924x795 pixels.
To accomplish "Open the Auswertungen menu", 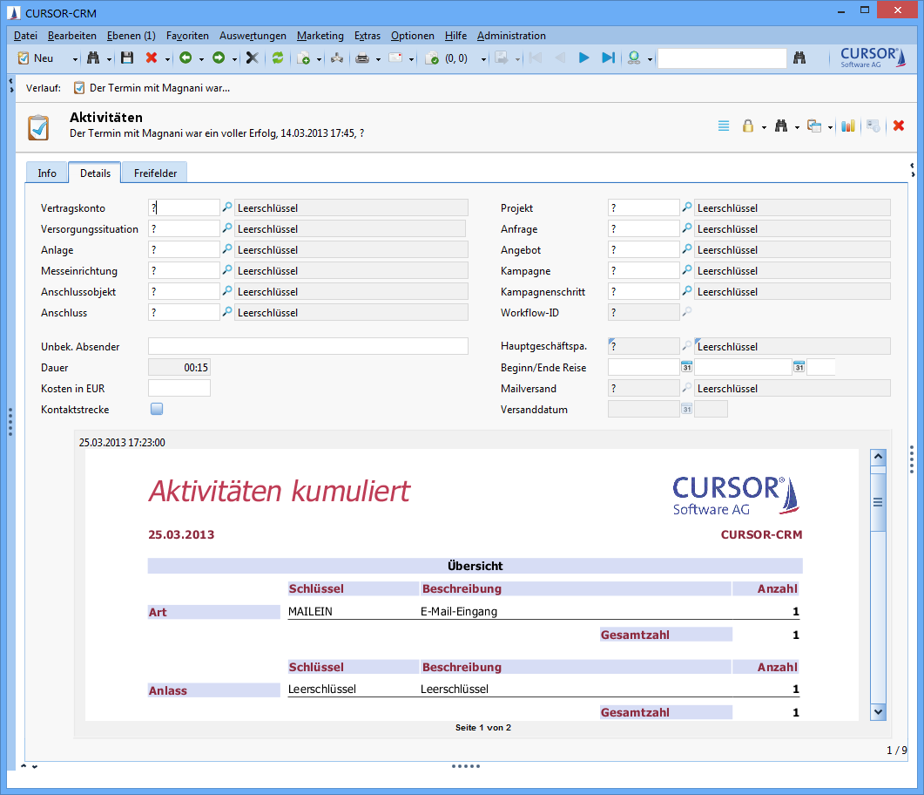I will (x=253, y=36).
